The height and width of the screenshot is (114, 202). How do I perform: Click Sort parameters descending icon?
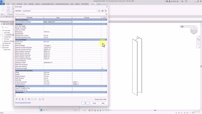pos(43,99)
